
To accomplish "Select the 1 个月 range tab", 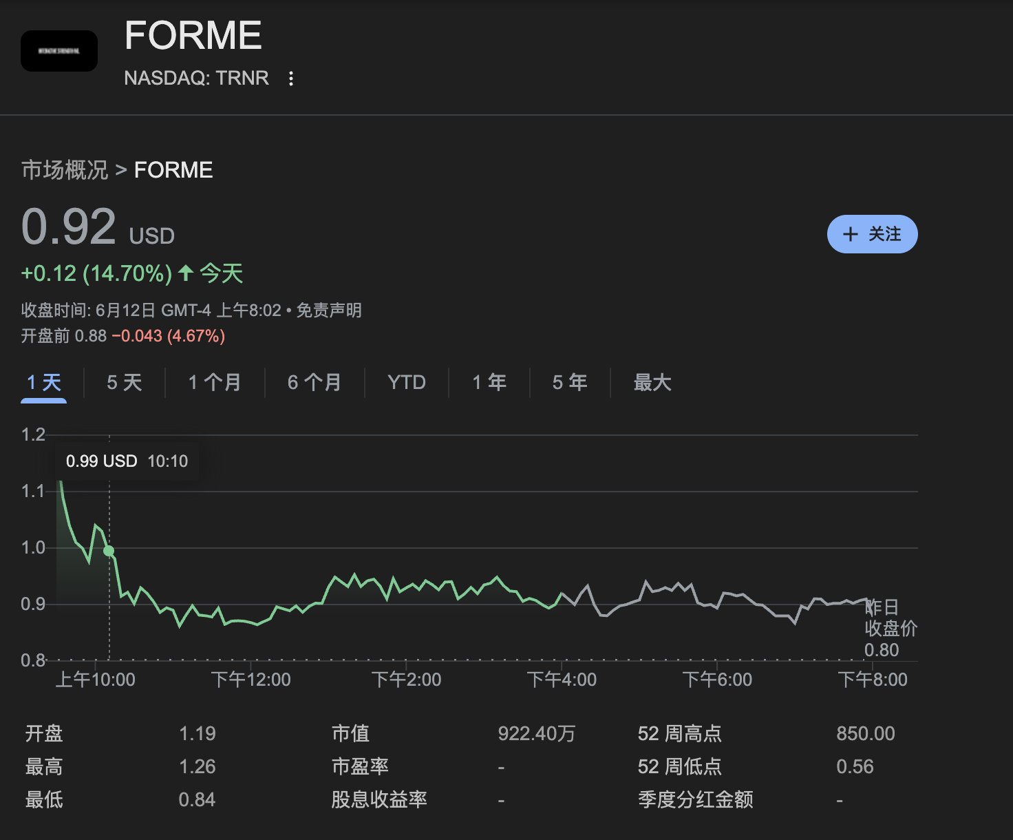I will click(x=215, y=383).
